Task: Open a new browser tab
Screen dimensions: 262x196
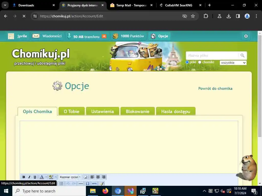Action: point(209,5)
